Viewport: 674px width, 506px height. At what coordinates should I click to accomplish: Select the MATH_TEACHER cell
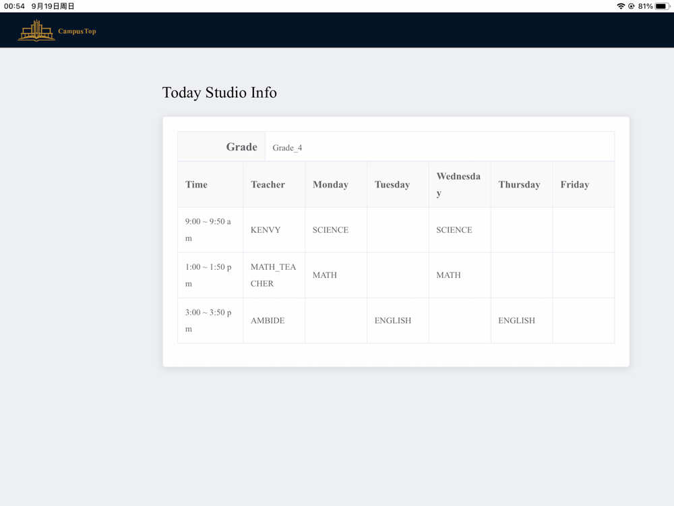(274, 275)
